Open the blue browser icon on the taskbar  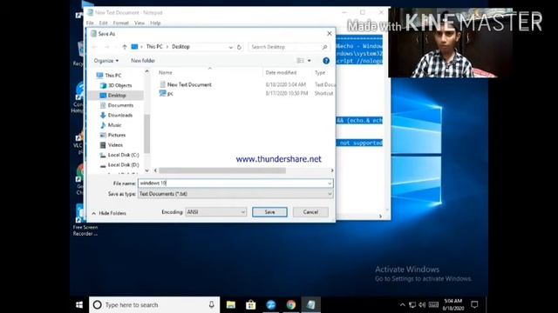[x=271, y=304]
